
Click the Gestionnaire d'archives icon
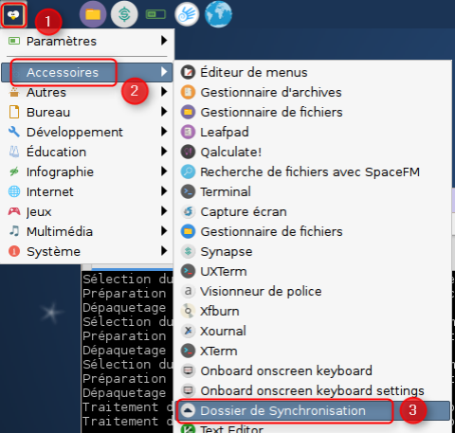(x=188, y=92)
